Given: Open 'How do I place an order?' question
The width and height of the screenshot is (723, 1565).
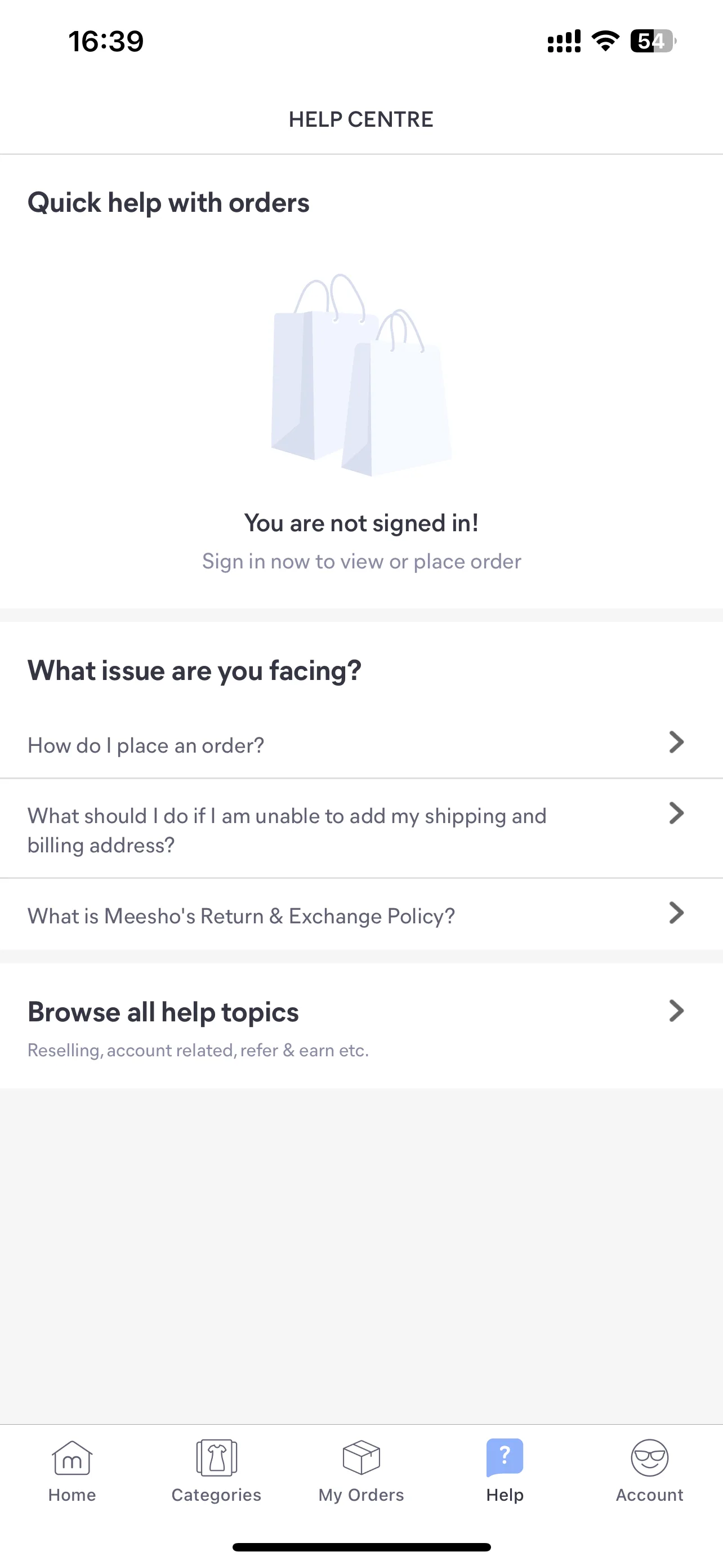Looking at the screenshot, I should pyautogui.click(x=146, y=745).
